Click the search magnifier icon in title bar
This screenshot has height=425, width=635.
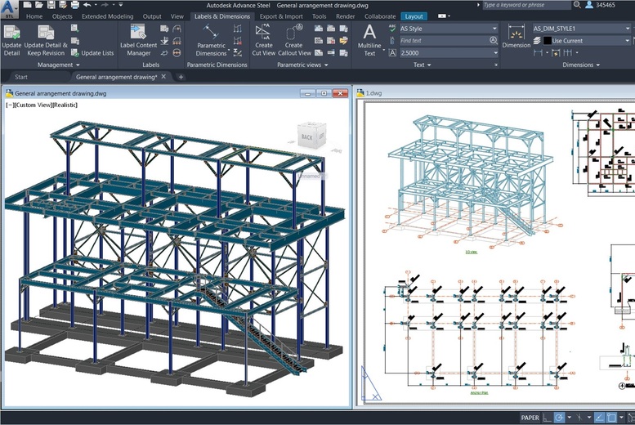pyautogui.click(x=577, y=5)
